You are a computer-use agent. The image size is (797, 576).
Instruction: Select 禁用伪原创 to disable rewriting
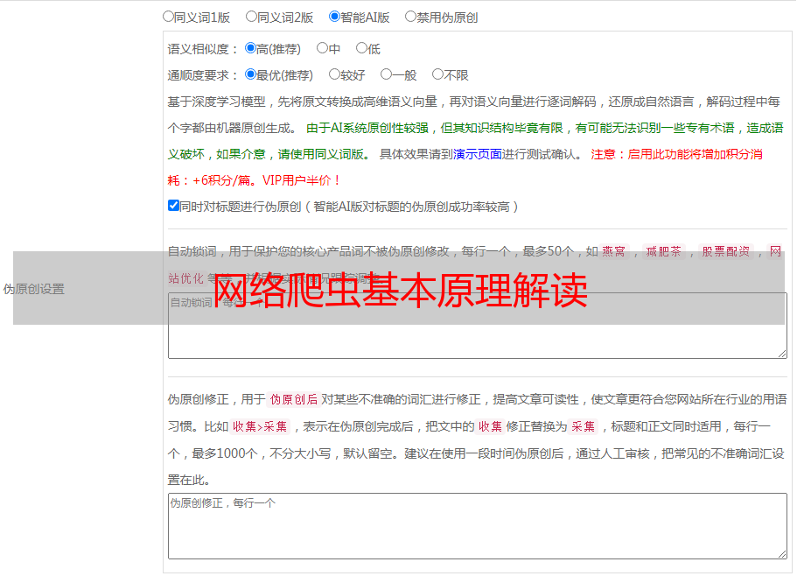click(410, 17)
